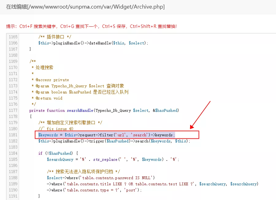The width and height of the screenshot is (276, 200).
Task: Click the fix issue 40 comment
Action: tap(56, 129)
